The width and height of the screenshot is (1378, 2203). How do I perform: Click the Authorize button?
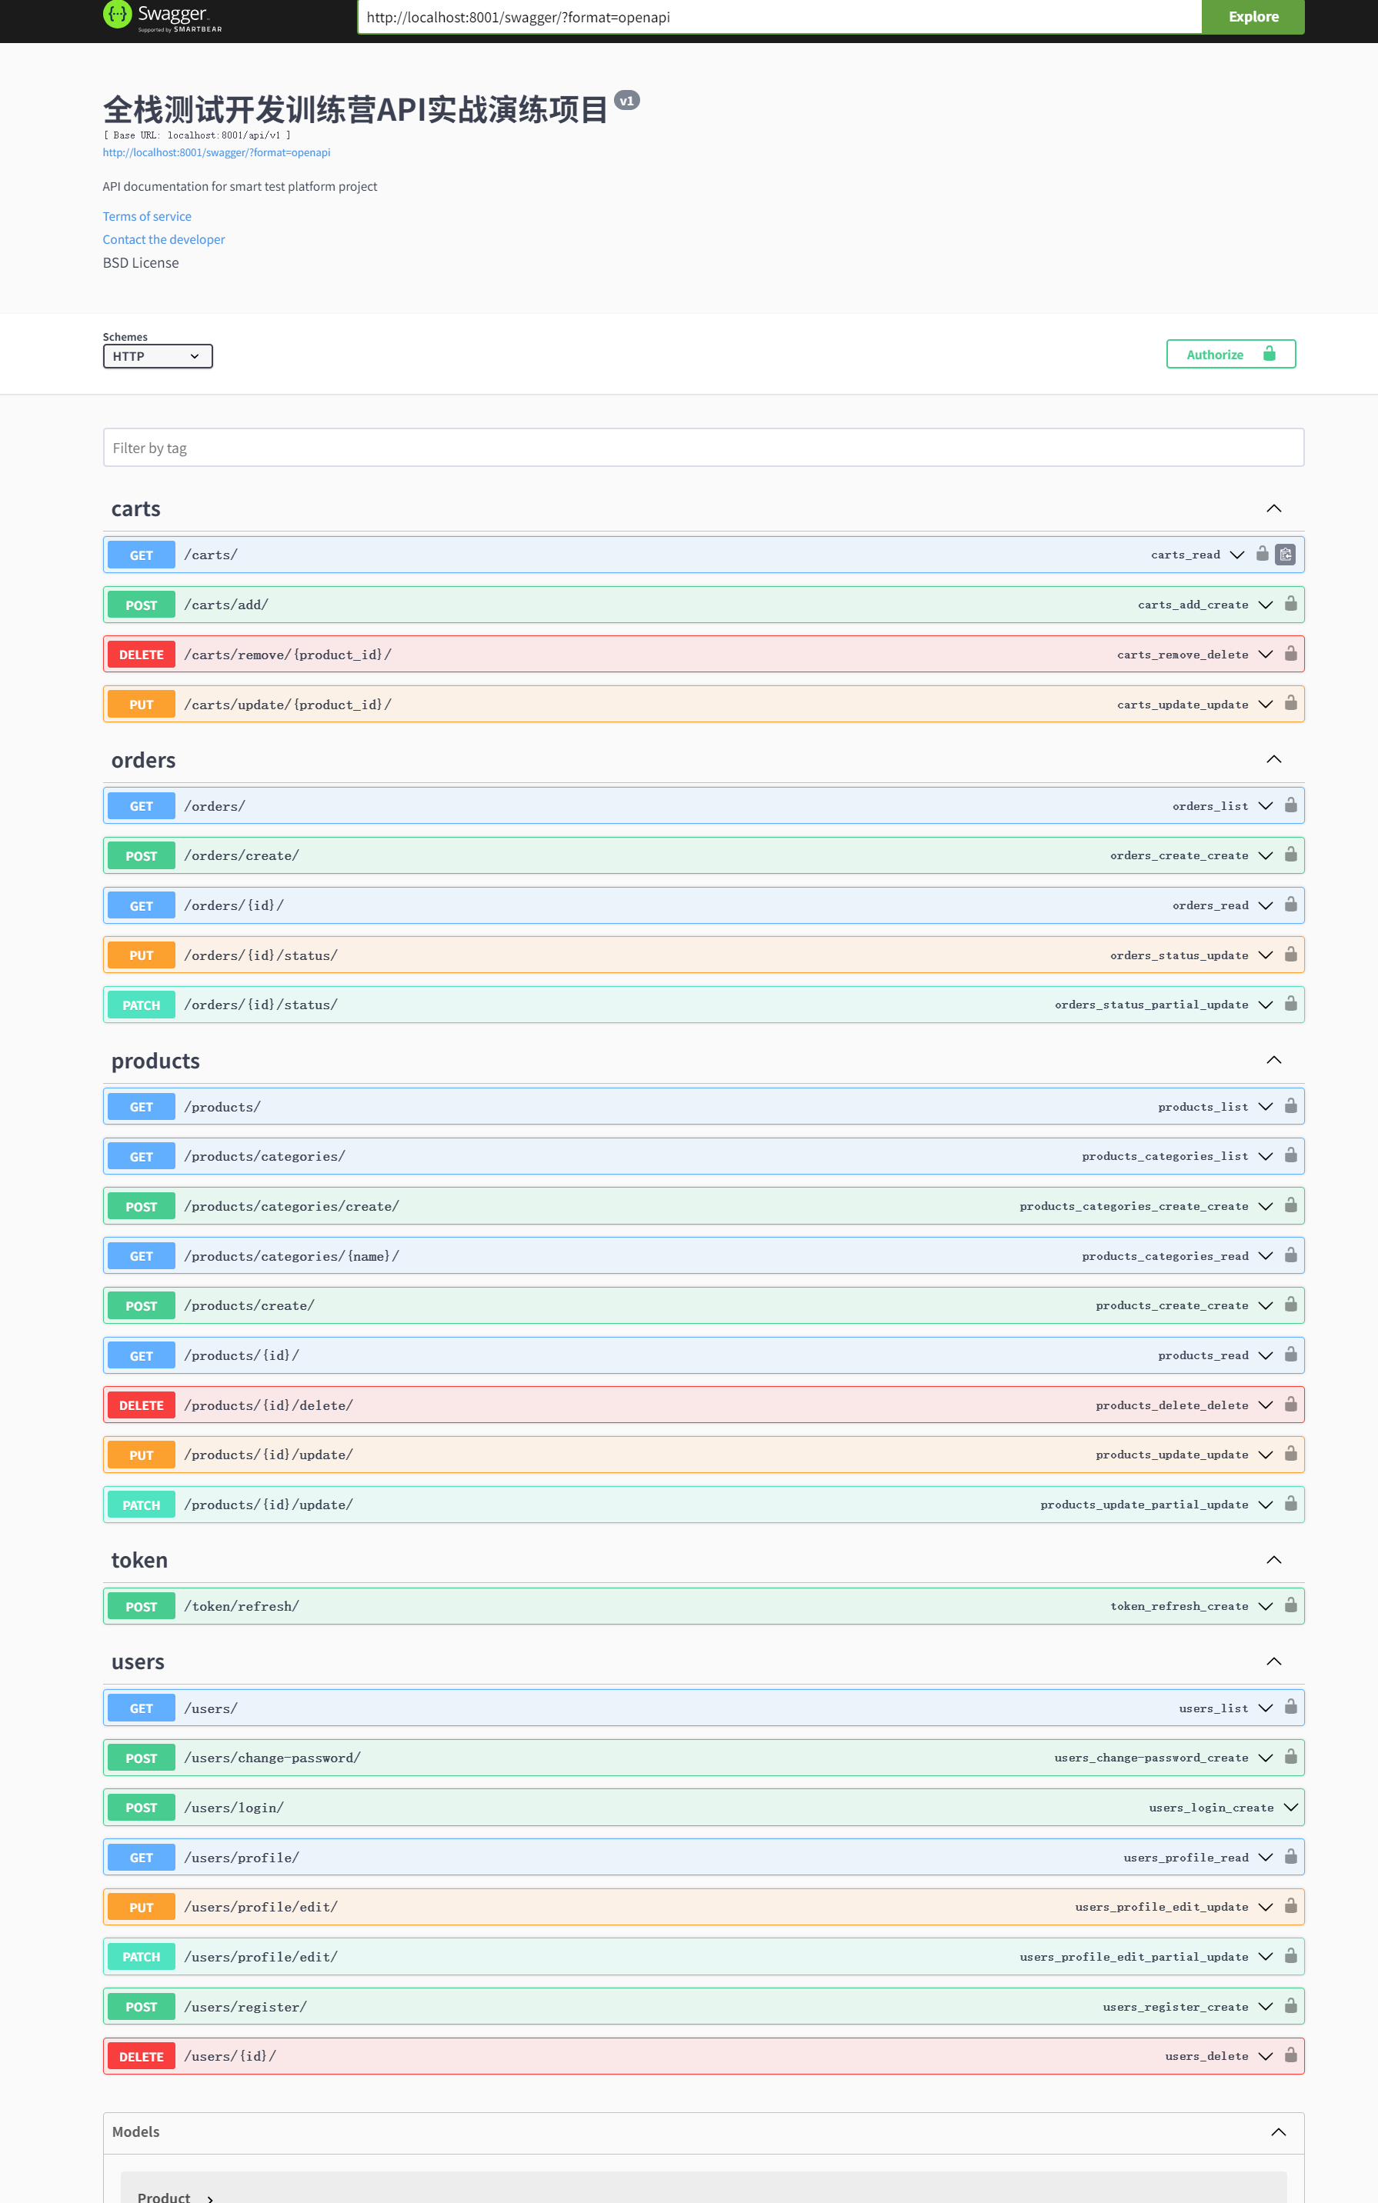(1230, 355)
